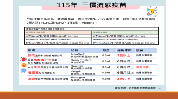Click the '國光生物科技股份有限公司' manufacturer cell

[45, 55]
